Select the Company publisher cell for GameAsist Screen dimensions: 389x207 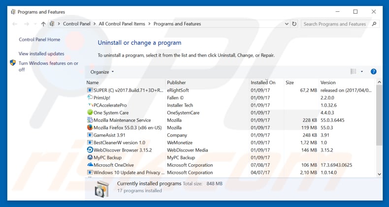[x=177, y=135]
